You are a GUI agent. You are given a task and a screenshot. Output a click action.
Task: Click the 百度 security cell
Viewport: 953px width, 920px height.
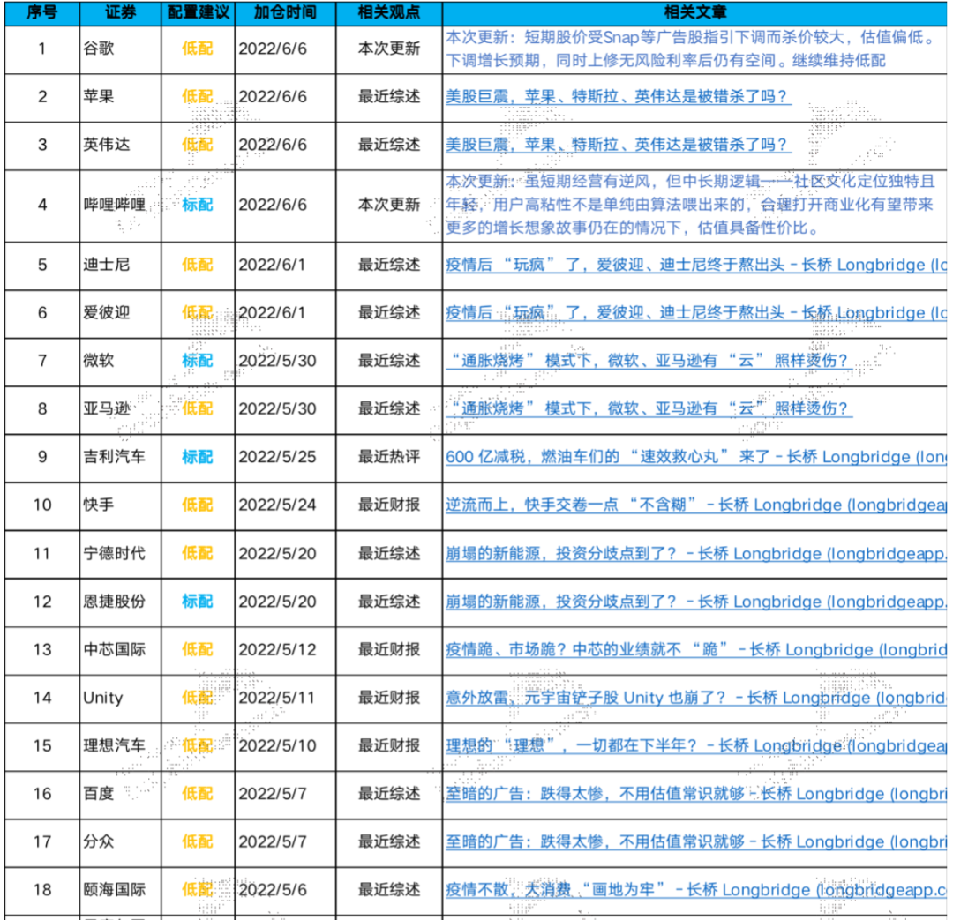(x=120, y=794)
